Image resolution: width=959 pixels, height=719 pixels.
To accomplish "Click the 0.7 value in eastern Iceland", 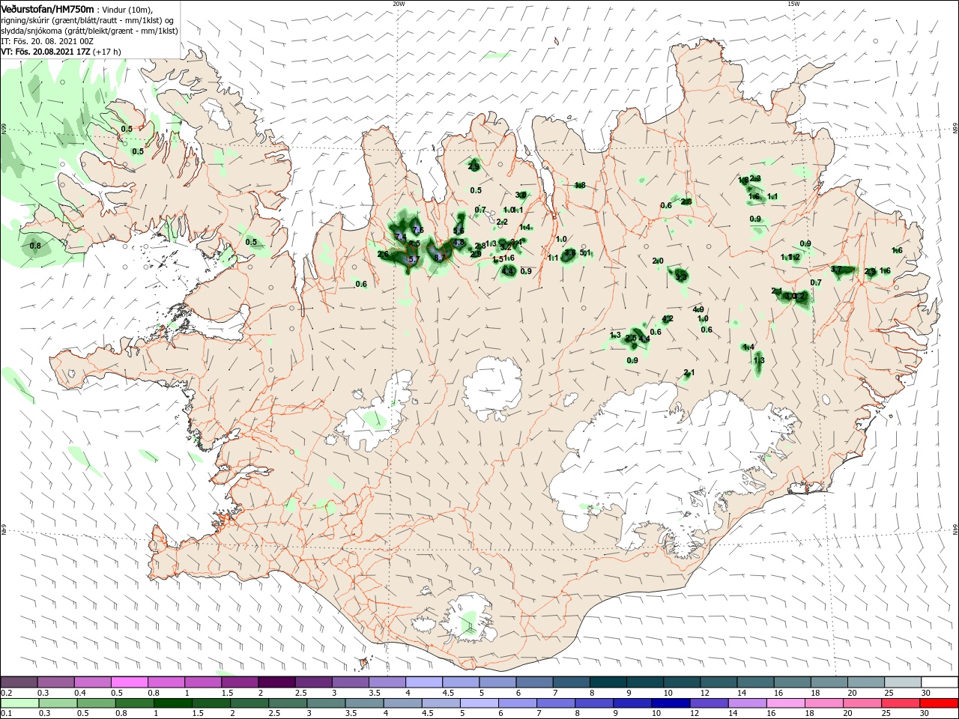I will 816,282.
